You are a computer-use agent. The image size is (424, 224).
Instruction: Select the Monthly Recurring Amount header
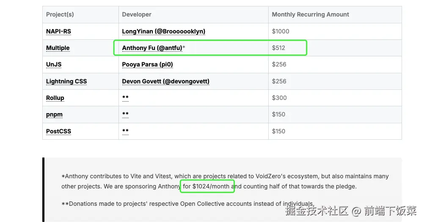pyautogui.click(x=310, y=14)
